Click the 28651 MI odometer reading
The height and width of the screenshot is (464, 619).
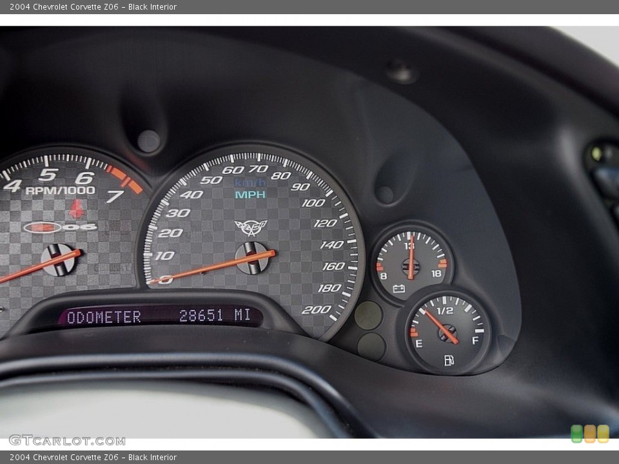[x=215, y=315]
